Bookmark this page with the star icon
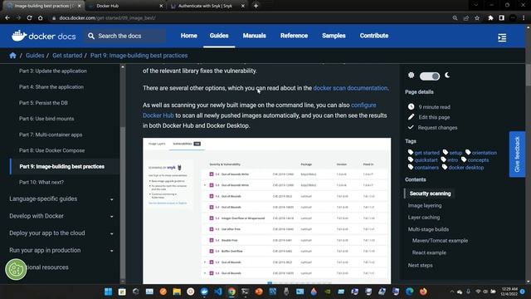The image size is (531, 299). (477, 18)
